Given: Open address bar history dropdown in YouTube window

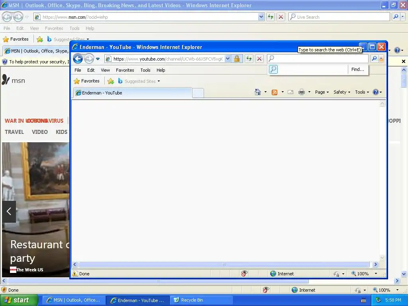Looking at the screenshot, I should click(228, 59).
